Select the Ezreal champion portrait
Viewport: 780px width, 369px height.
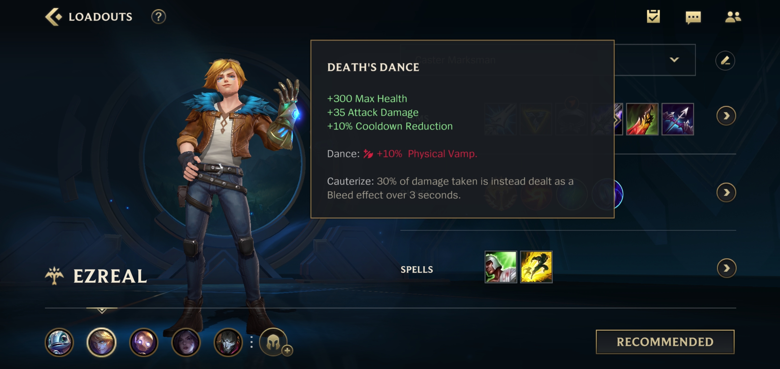(x=101, y=342)
